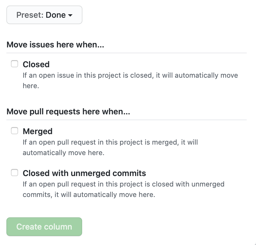Click the 'Move issues here when...' heading
The width and height of the screenshot is (256, 245).
pyautogui.click(x=55, y=45)
